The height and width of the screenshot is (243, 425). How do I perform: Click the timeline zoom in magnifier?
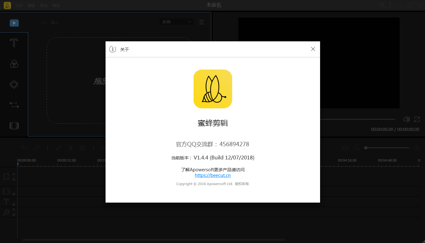(x=417, y=147)
